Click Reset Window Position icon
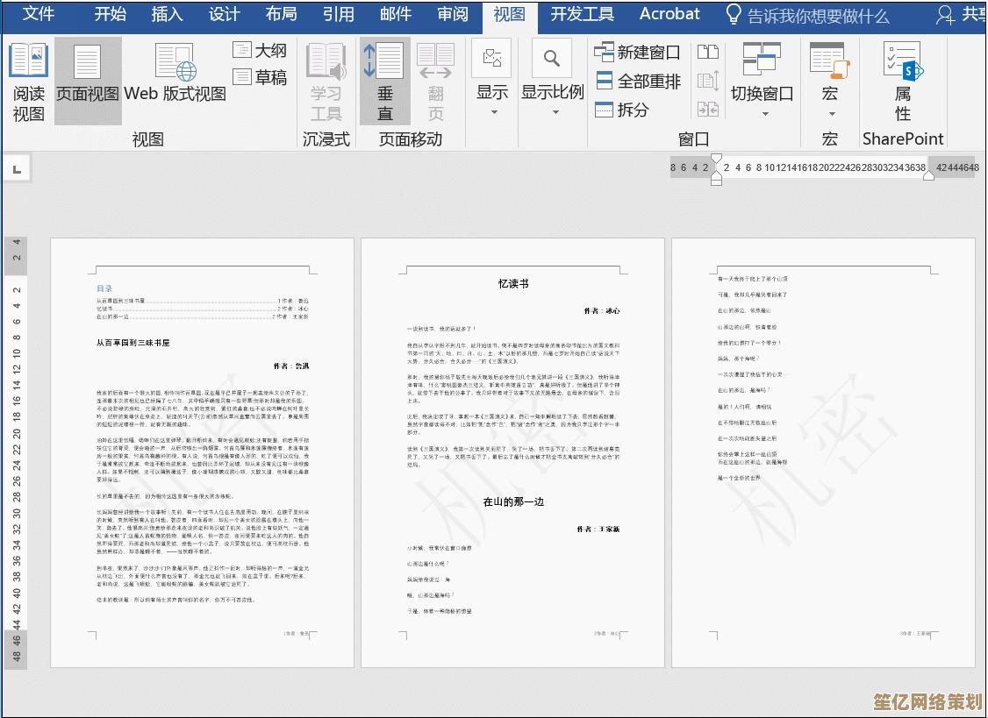This screenshot has height=718, width=988. point(707,110)
